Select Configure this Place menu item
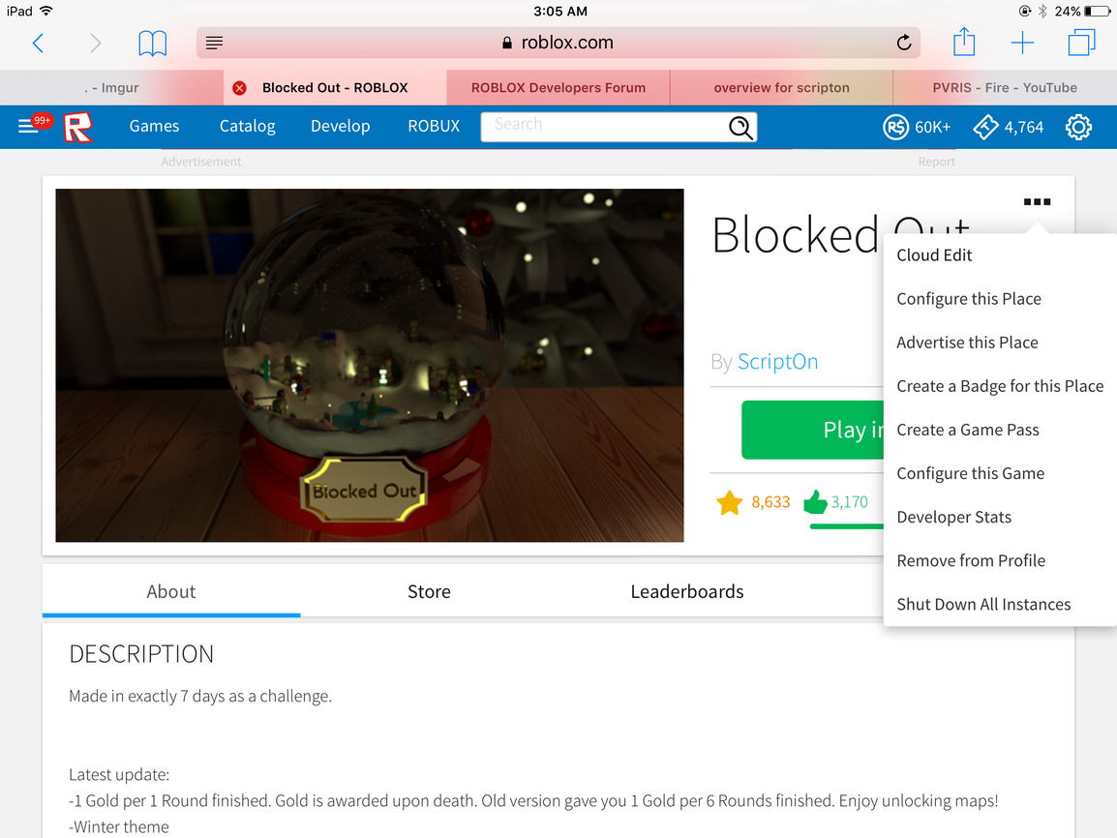 click(969, 299)
